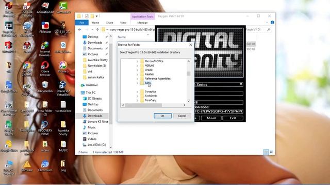The height and width of the screenshot is (185, 330).
Task: Click the keygen activation code field
Action: click(x=219, y=112)
